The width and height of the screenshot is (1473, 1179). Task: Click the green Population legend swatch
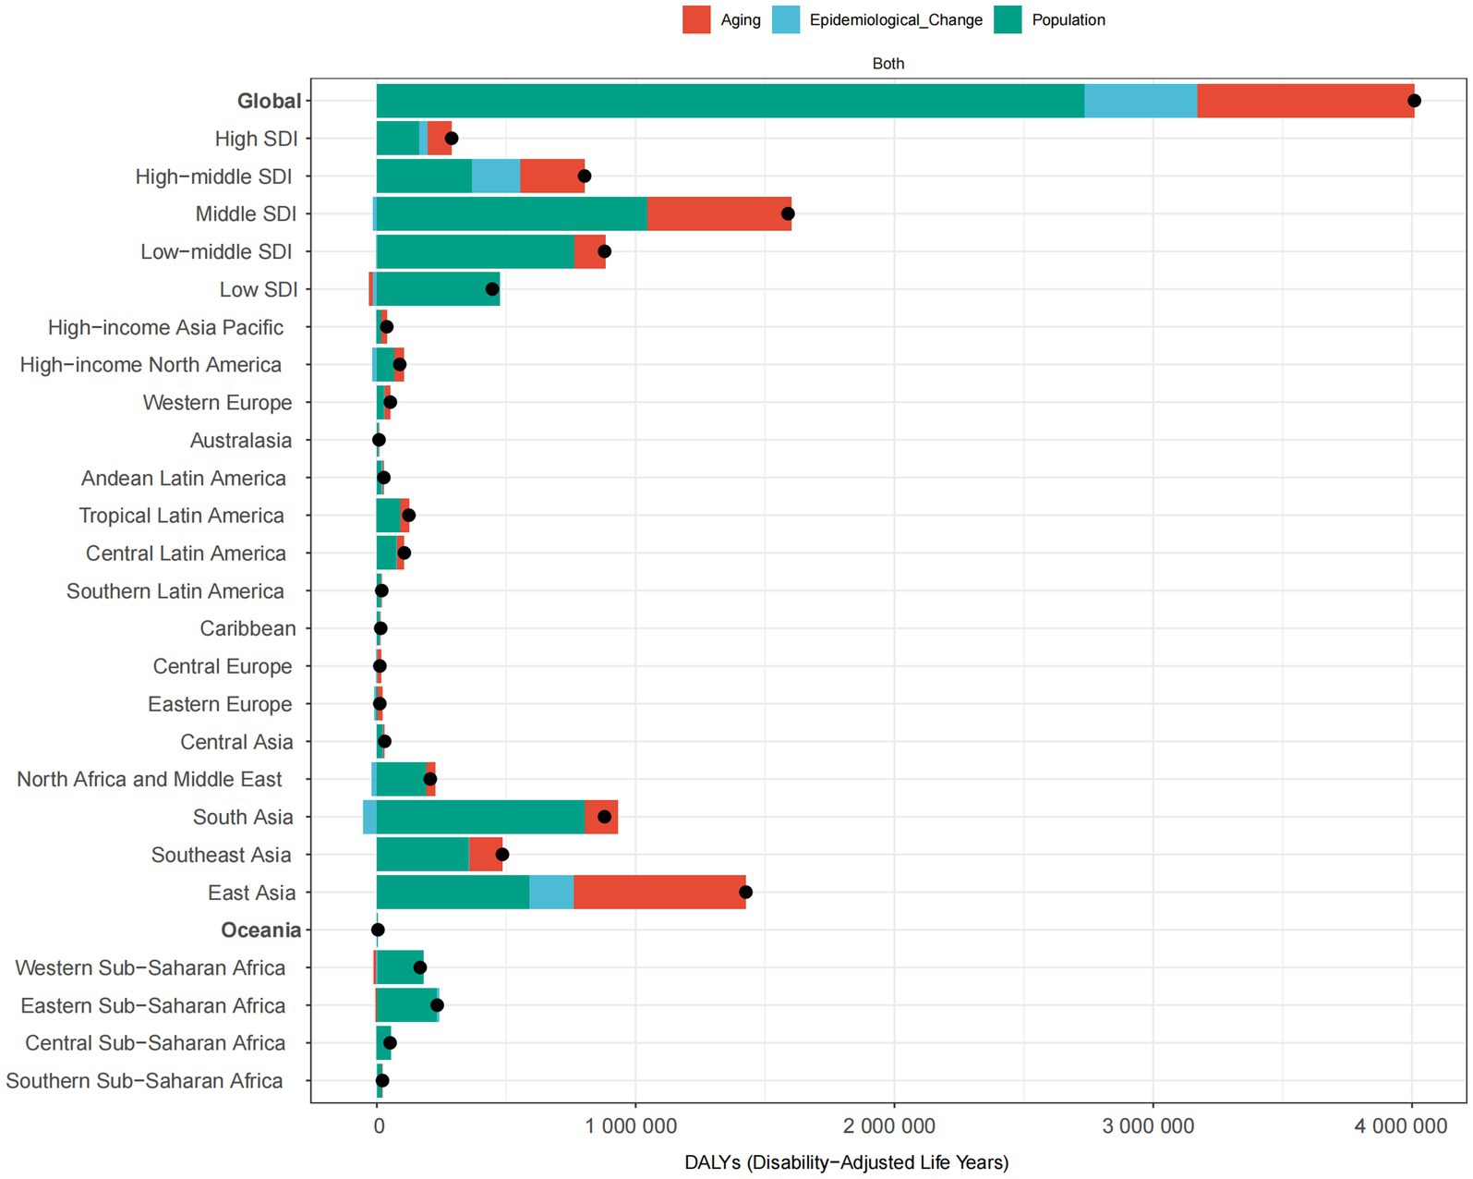(1008, 19)
